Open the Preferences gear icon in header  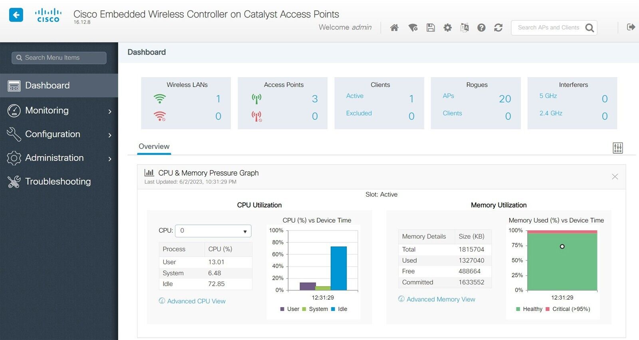coord(448,28)
